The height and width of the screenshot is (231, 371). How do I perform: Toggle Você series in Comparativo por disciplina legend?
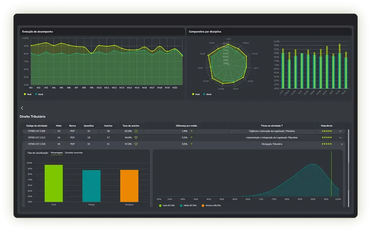coord(196,94)
